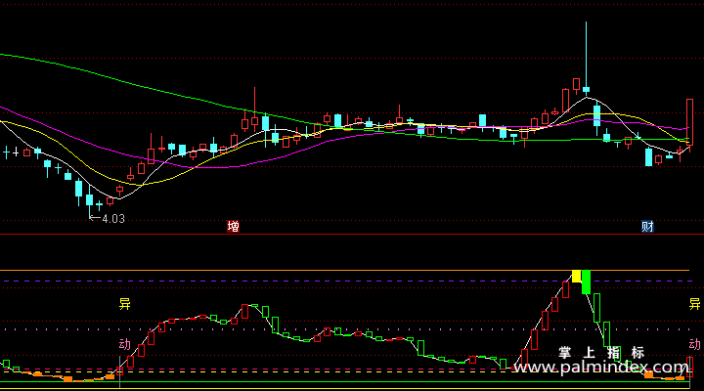Click the blue 财 event marker
This screenshot has width=704, height=391.
point(647,226)
